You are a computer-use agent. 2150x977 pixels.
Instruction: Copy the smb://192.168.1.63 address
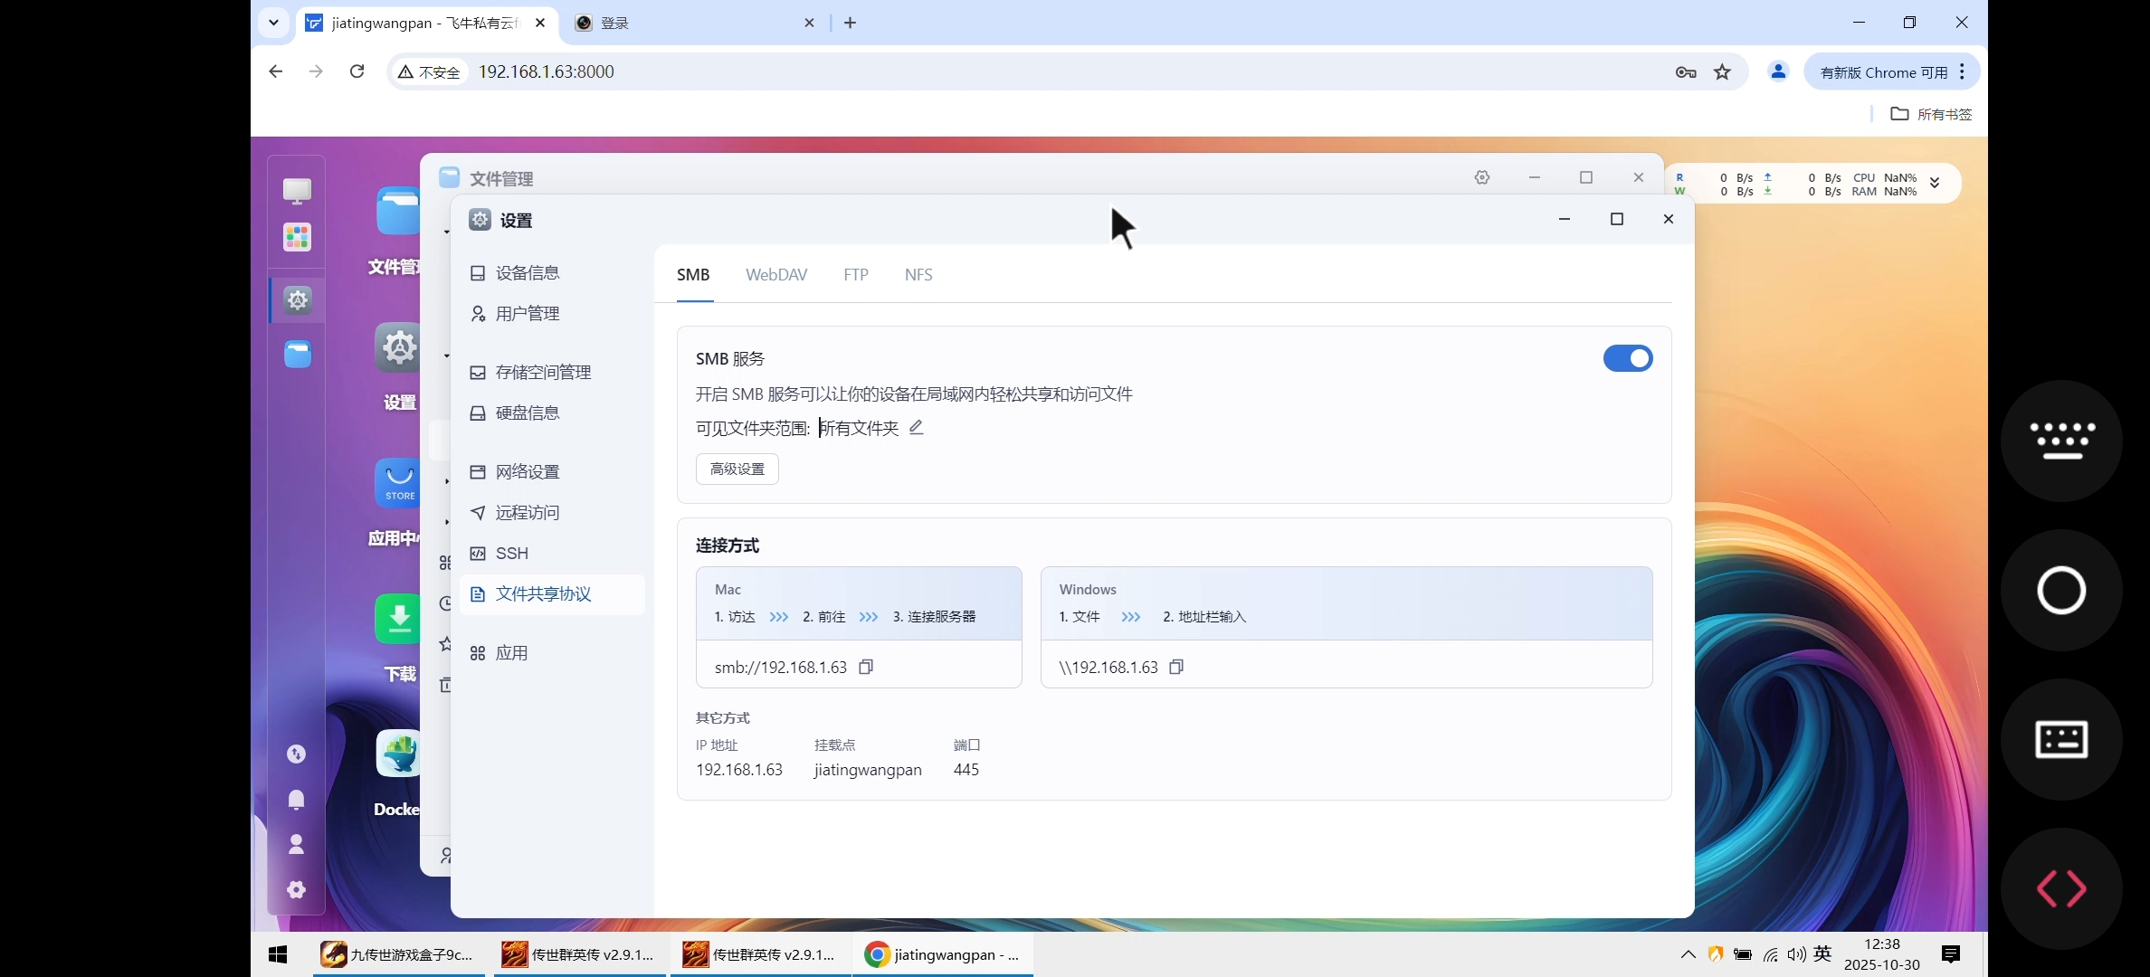pos(865,667)
